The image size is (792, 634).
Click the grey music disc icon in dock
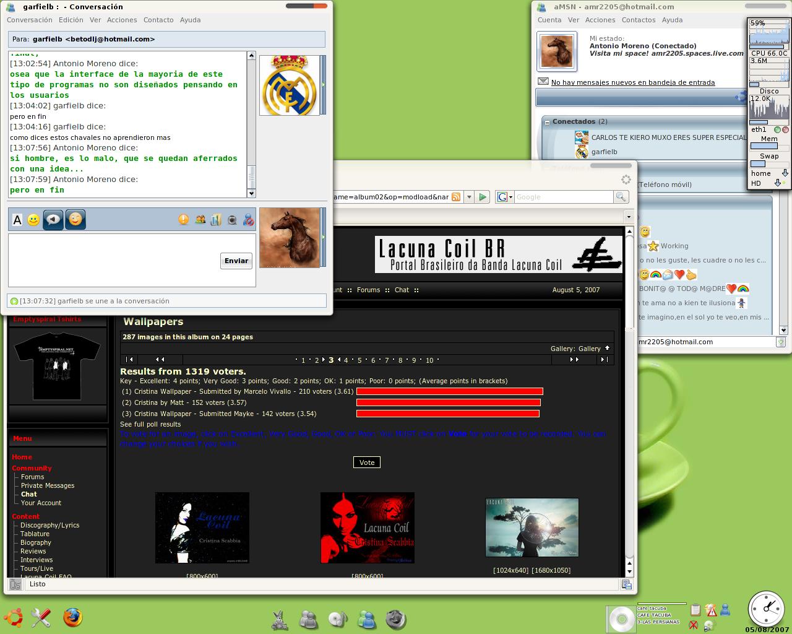point(338,619)
